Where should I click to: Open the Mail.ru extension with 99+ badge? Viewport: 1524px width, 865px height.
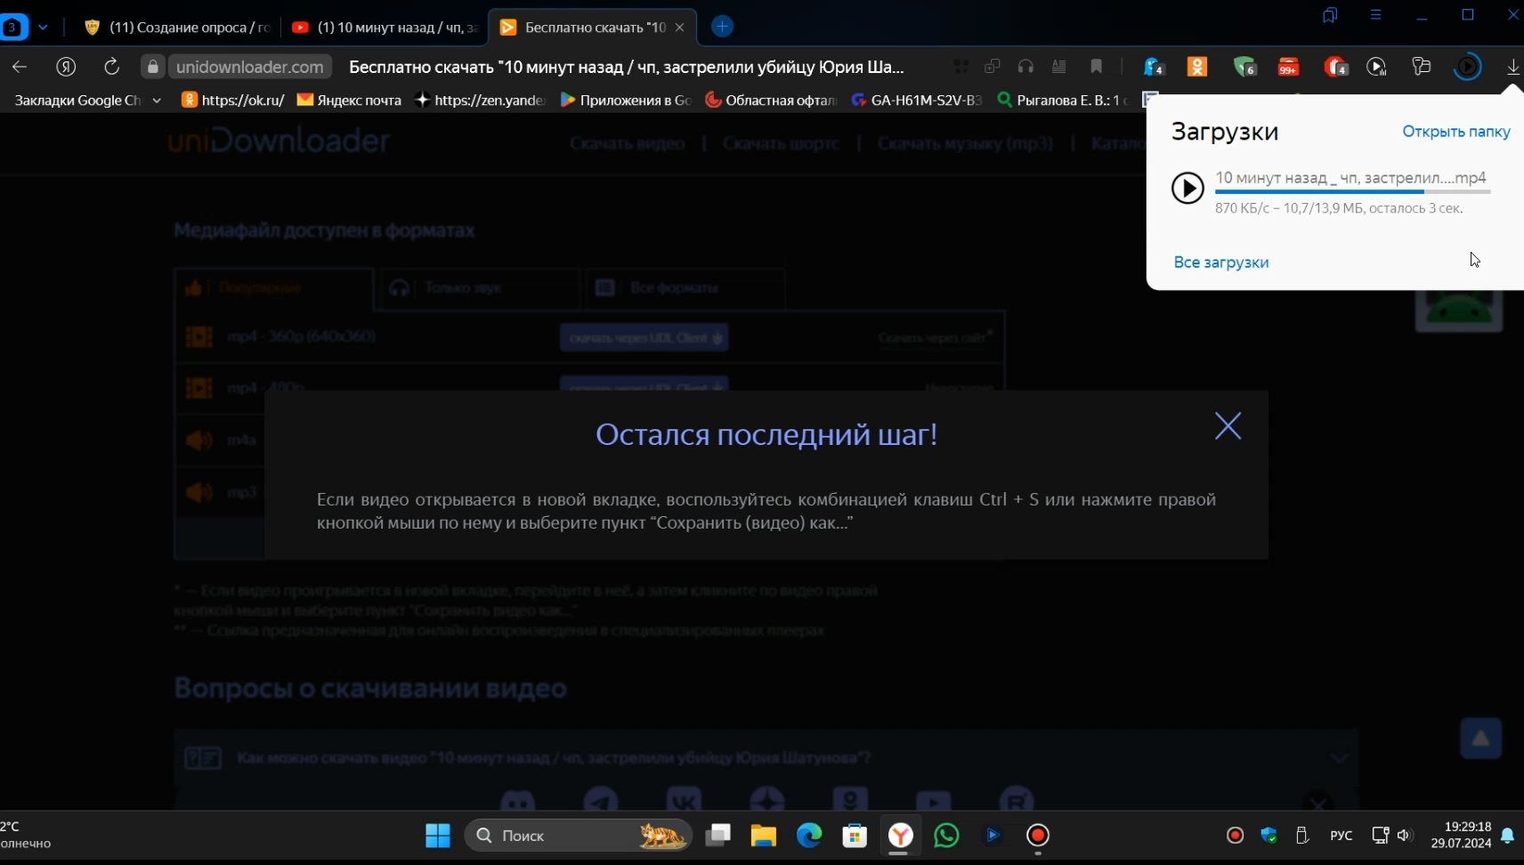1287,67
